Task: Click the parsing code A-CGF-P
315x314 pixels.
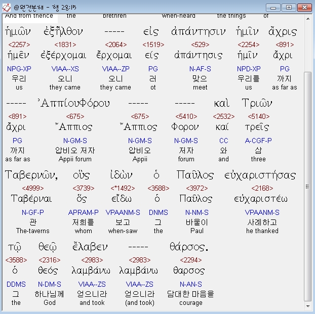Action: (x=258, y=141)
